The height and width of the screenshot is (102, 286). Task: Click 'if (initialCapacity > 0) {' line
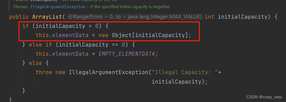pos(65,26)
